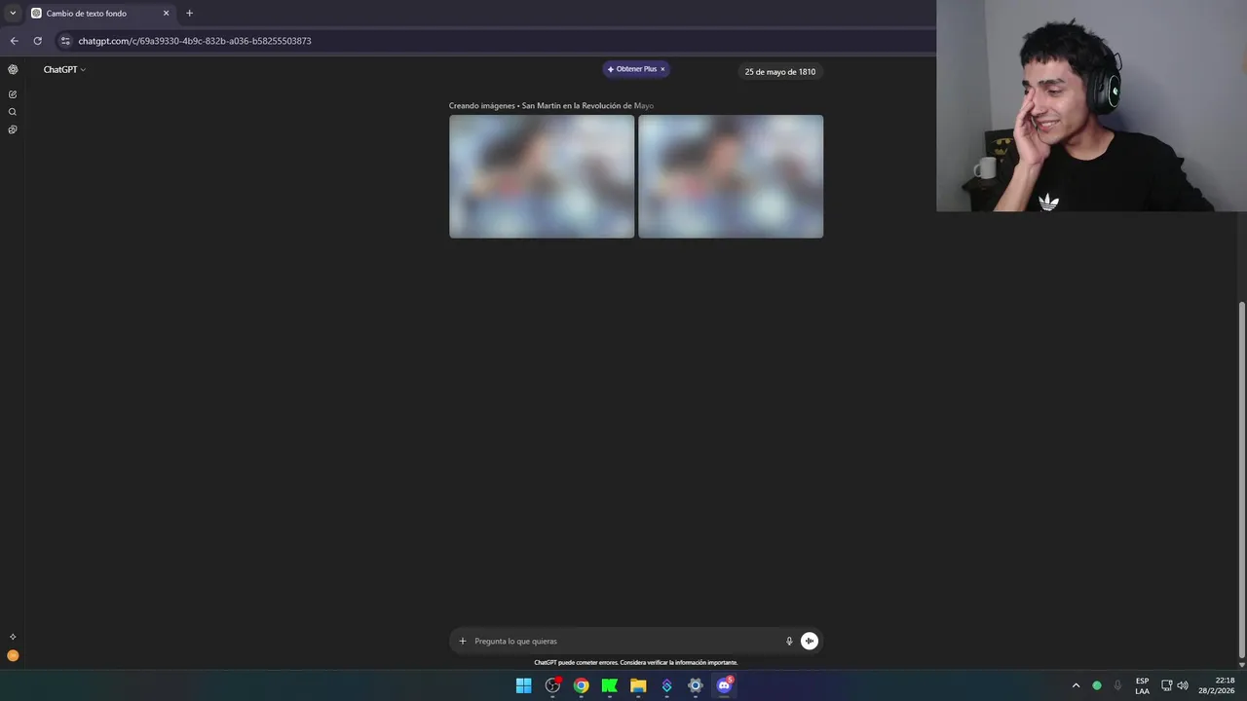Click the chatgpt.com URL address bar

pyautogui.click(x=195, y=41)
